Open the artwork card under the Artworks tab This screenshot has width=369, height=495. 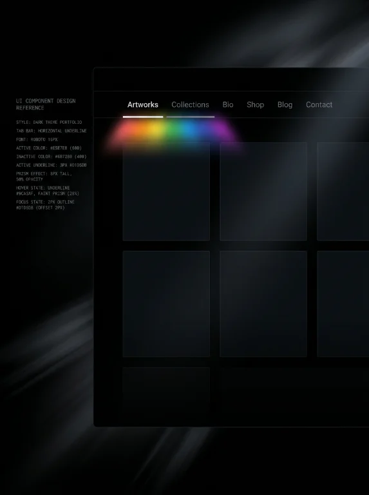click(166, 191)
